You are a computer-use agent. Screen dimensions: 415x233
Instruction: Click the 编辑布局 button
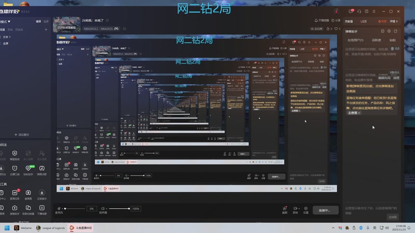click(x=384, y=78)
